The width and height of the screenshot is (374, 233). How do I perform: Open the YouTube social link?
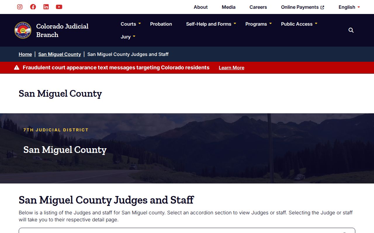pyautogui.click(x=59, y=7)
